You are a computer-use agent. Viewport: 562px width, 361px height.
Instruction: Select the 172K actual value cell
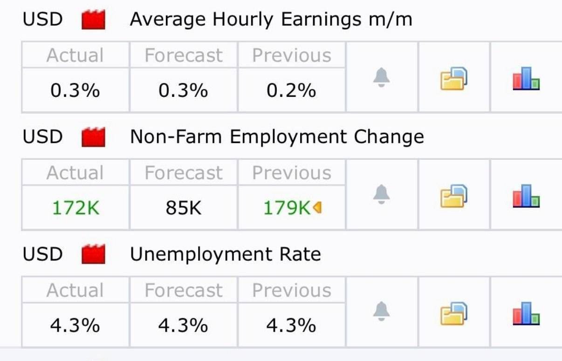click(x=75, y=208)
